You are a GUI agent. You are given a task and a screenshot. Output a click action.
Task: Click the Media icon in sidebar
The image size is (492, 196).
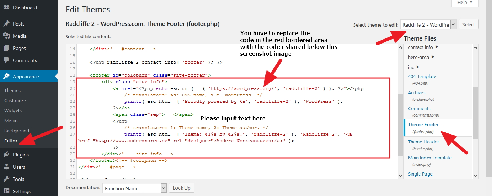6,36
